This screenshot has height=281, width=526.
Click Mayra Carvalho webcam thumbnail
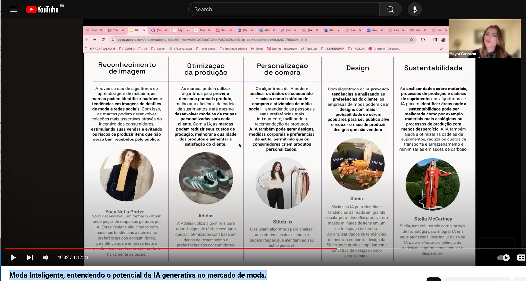[485, 38]
